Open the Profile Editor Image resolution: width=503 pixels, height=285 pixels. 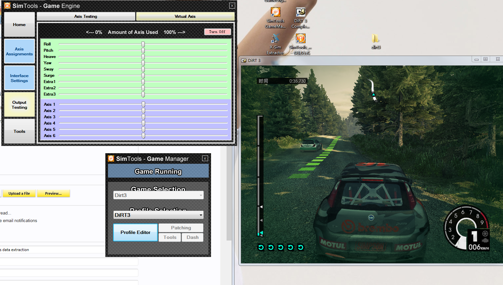coord(135,232)
